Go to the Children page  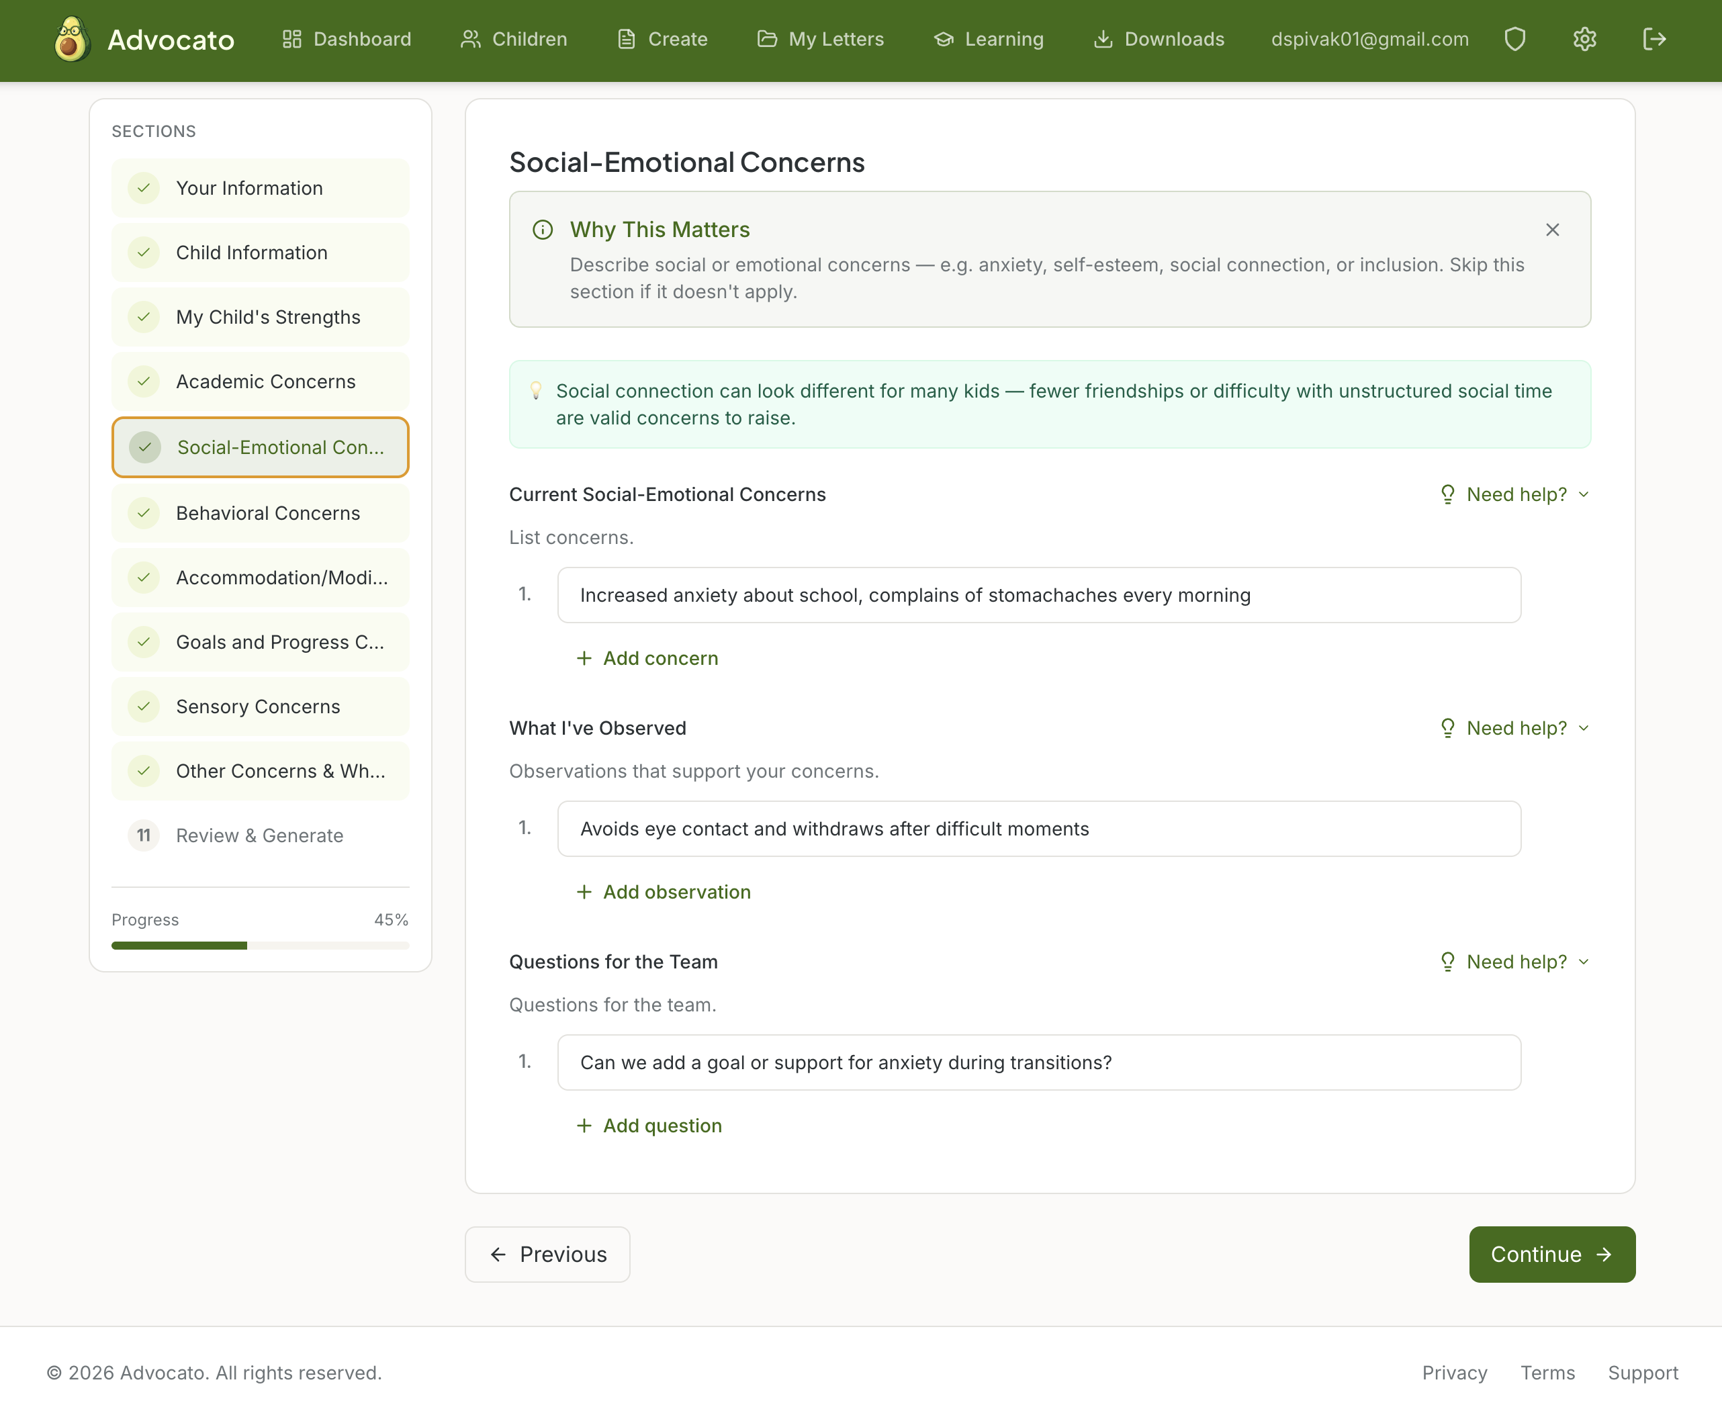coord(513,39)
